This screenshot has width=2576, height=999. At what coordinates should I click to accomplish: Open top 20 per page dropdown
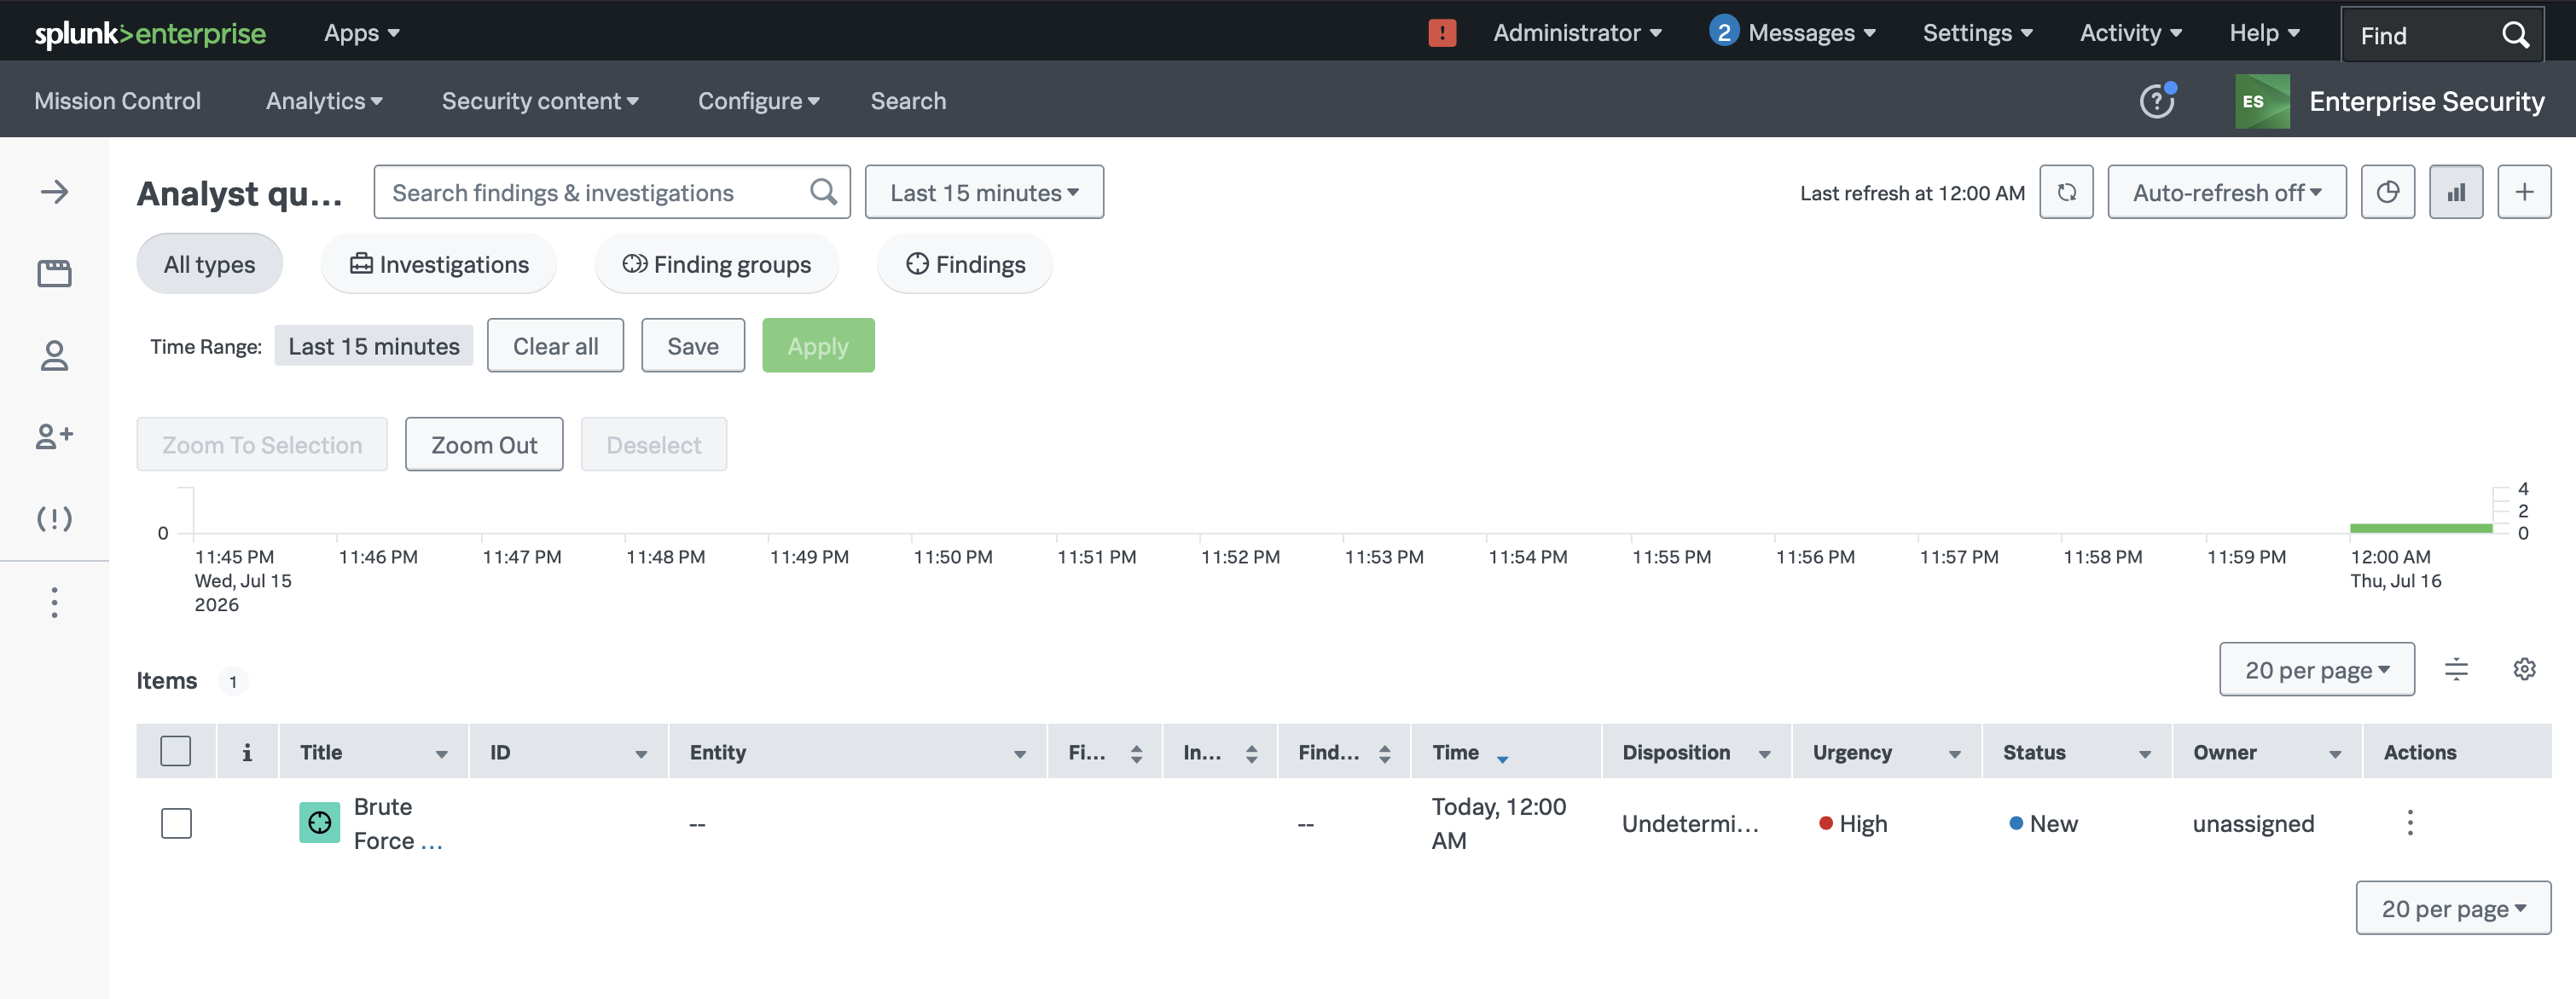coord(2316,669)
